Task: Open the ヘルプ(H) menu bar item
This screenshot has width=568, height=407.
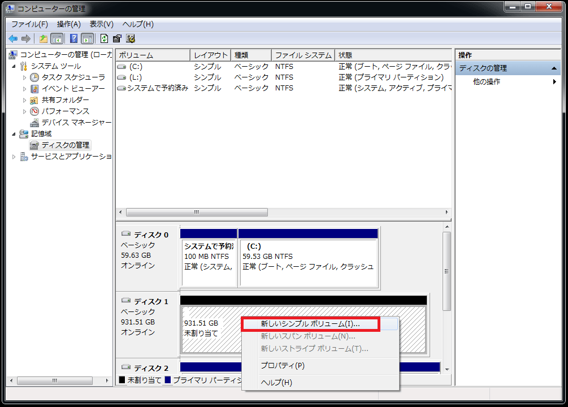Action: click(138, 24)
